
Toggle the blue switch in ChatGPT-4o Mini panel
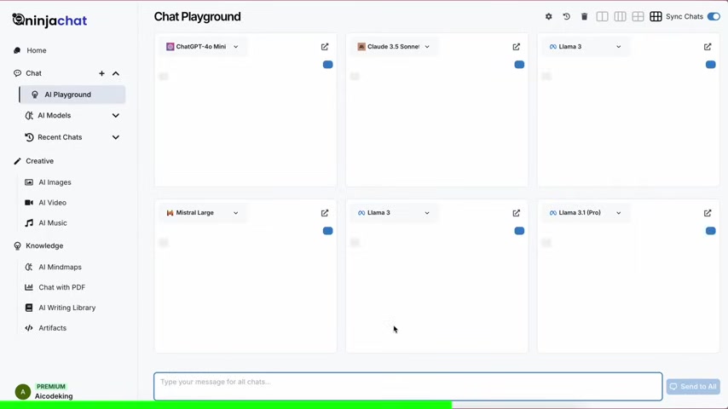[x=328, y=65]
